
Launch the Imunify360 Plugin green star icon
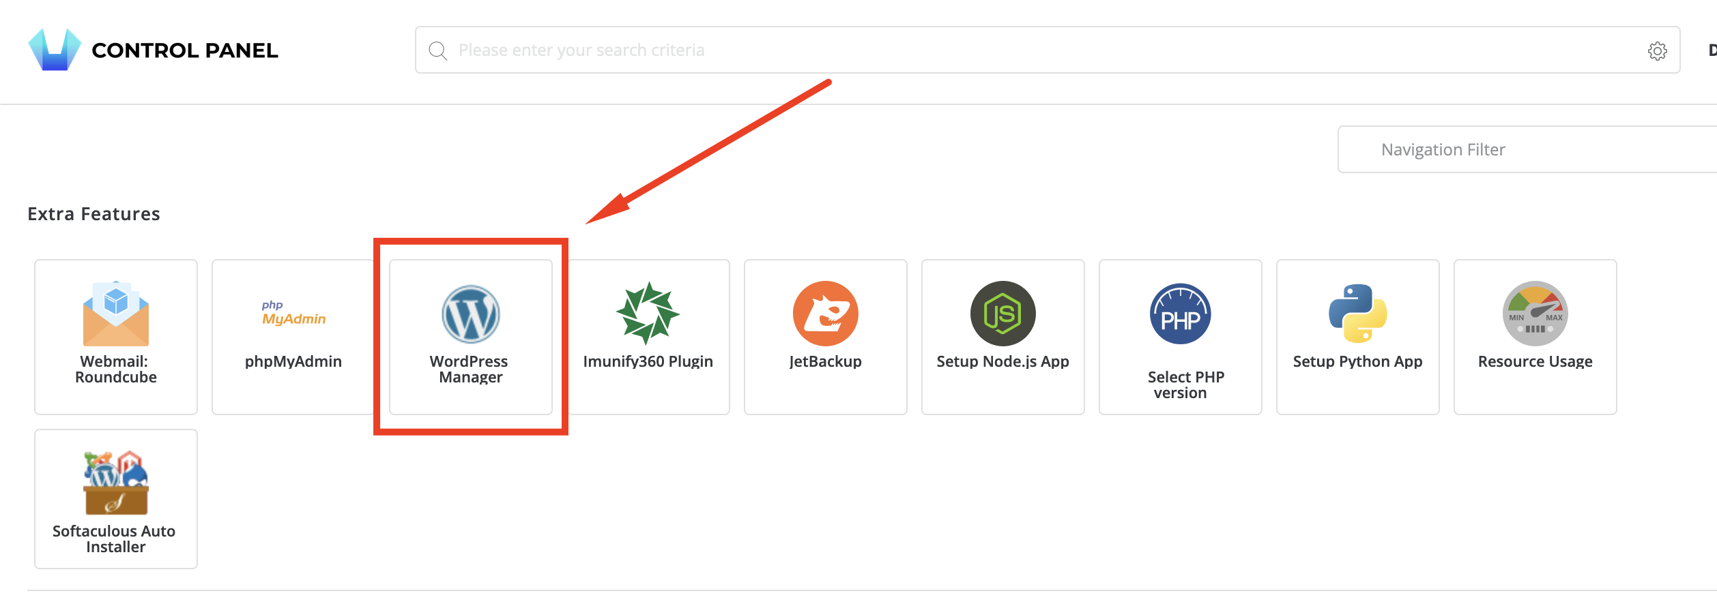[648, 314]
